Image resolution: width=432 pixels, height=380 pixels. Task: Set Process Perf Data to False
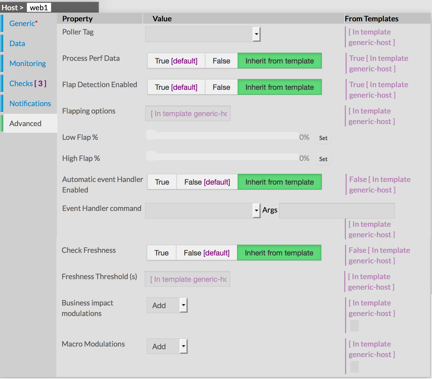(x=221, y=61)
